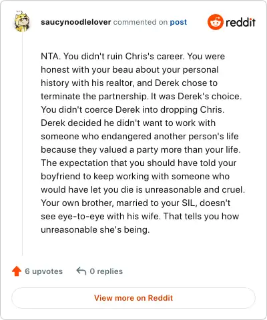The width and height of the screenshot is (267, 320).
Task: Click the reply arrow icon
Action: coord(81,271)
